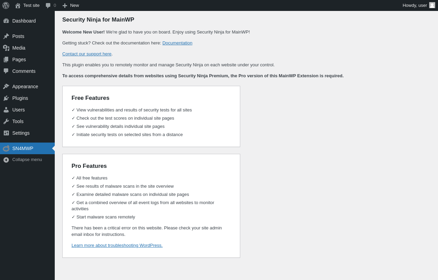
Task: Open the Pages menu item
Action: point(27,59)
